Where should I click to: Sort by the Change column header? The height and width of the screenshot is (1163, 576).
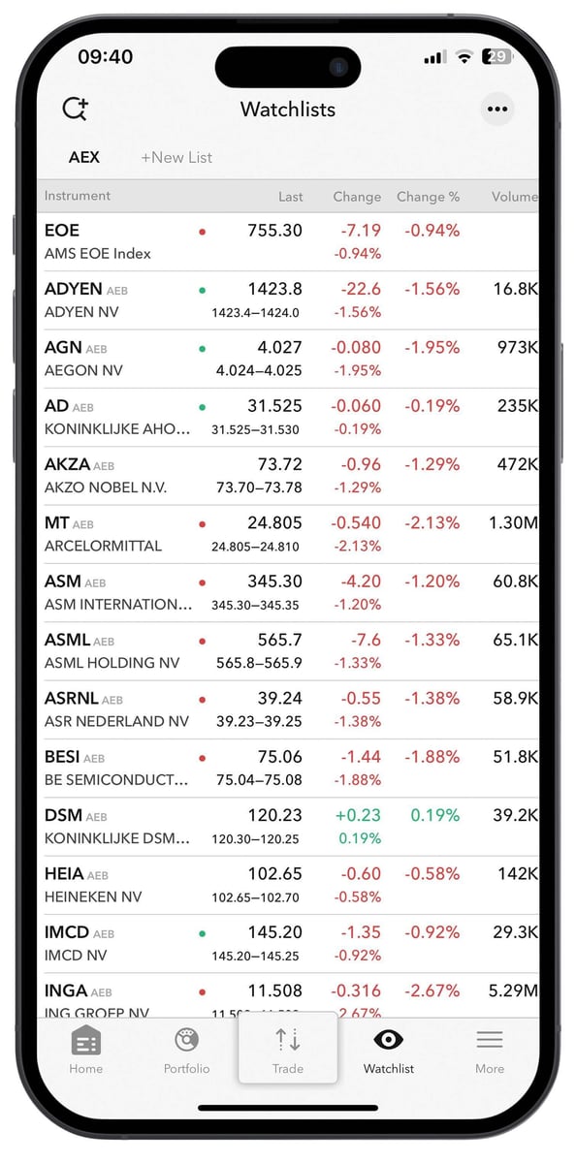(x=357, y=196)
